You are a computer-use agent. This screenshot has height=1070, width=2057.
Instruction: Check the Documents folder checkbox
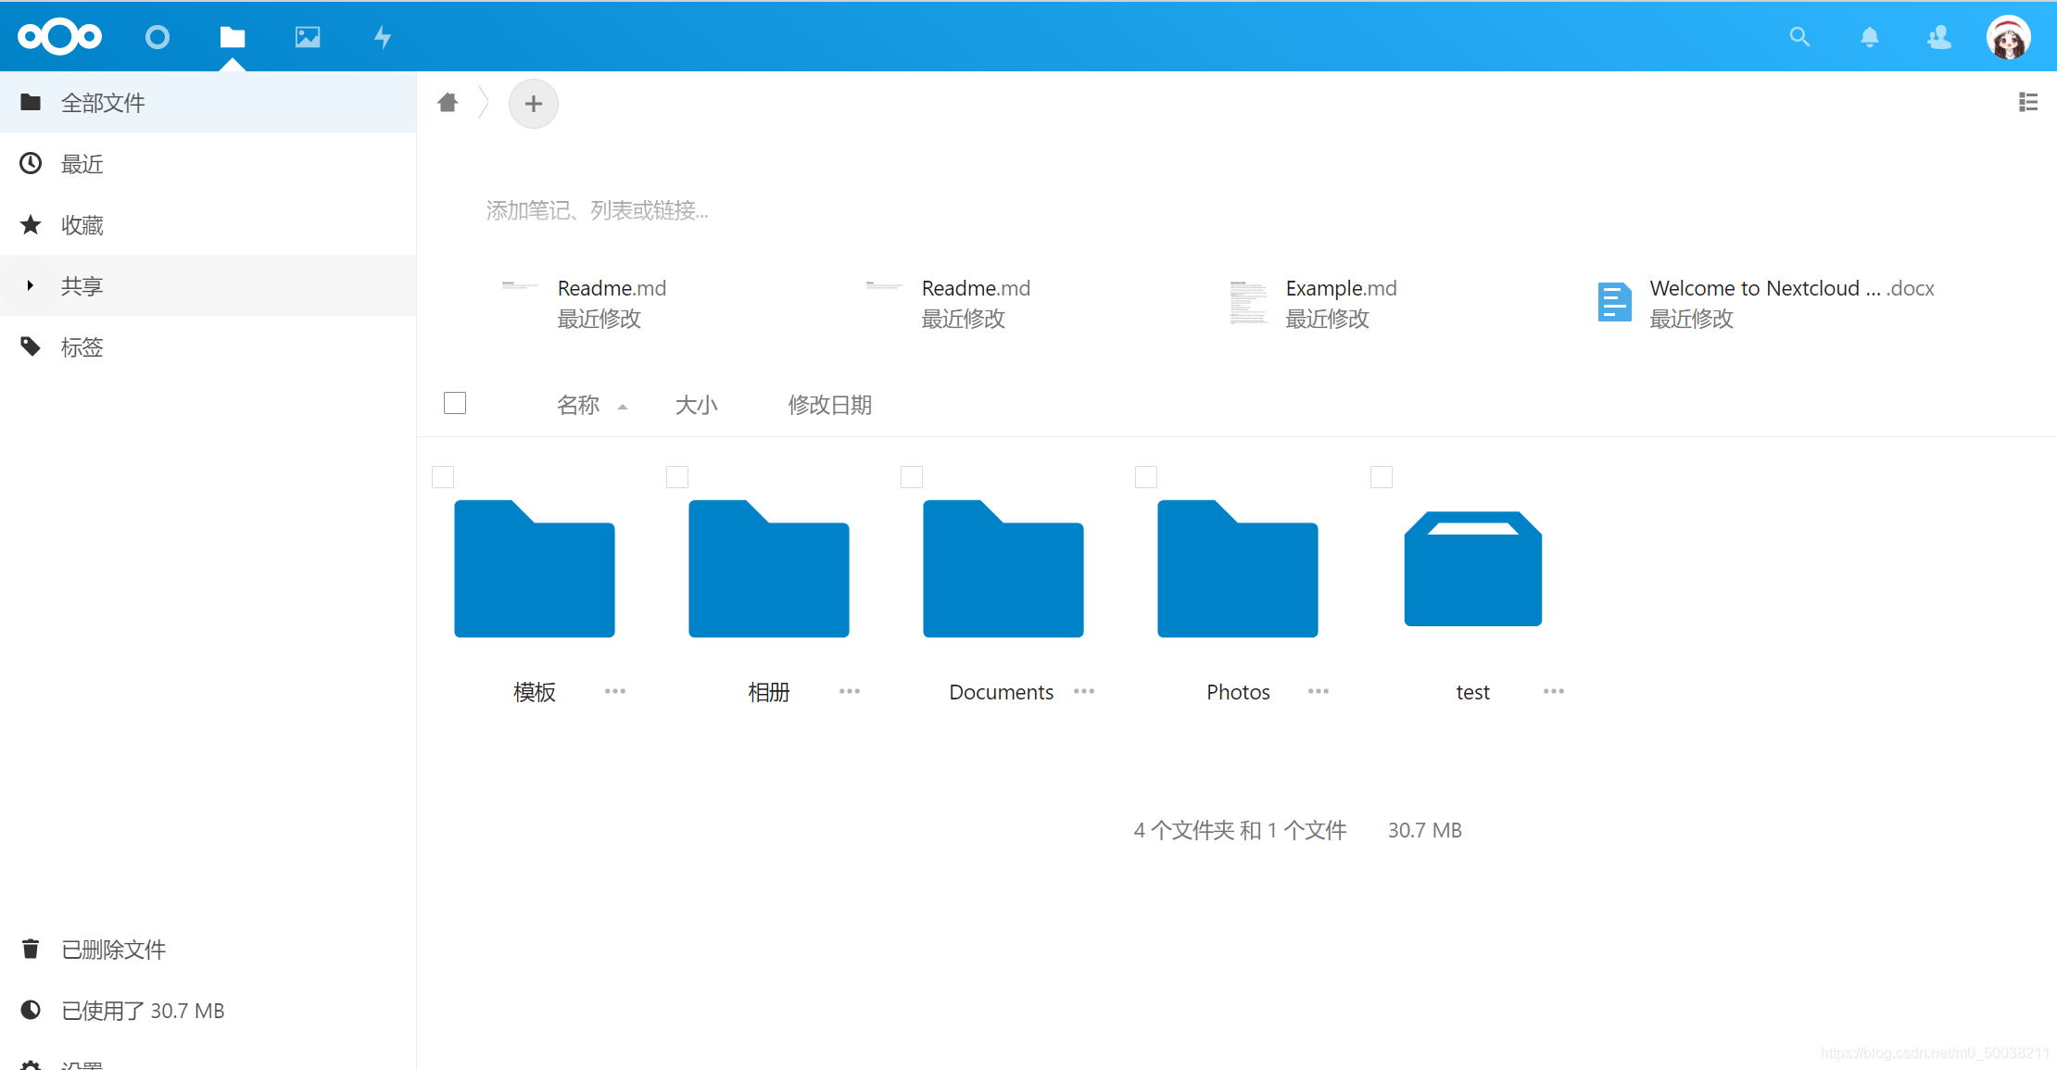(912, 477)
